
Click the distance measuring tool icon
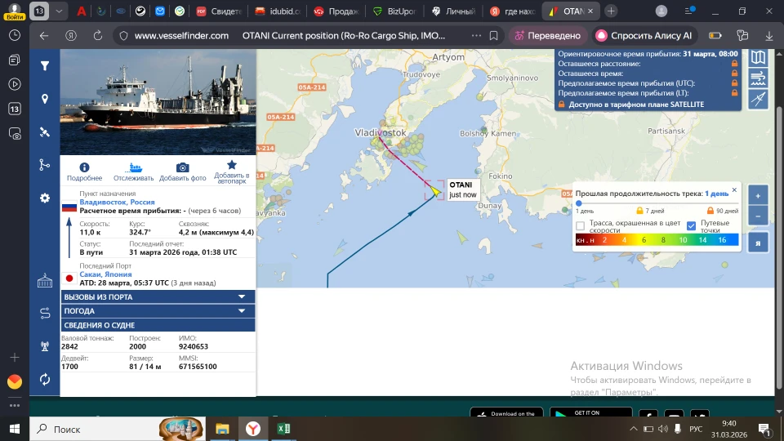click(758, 99)
